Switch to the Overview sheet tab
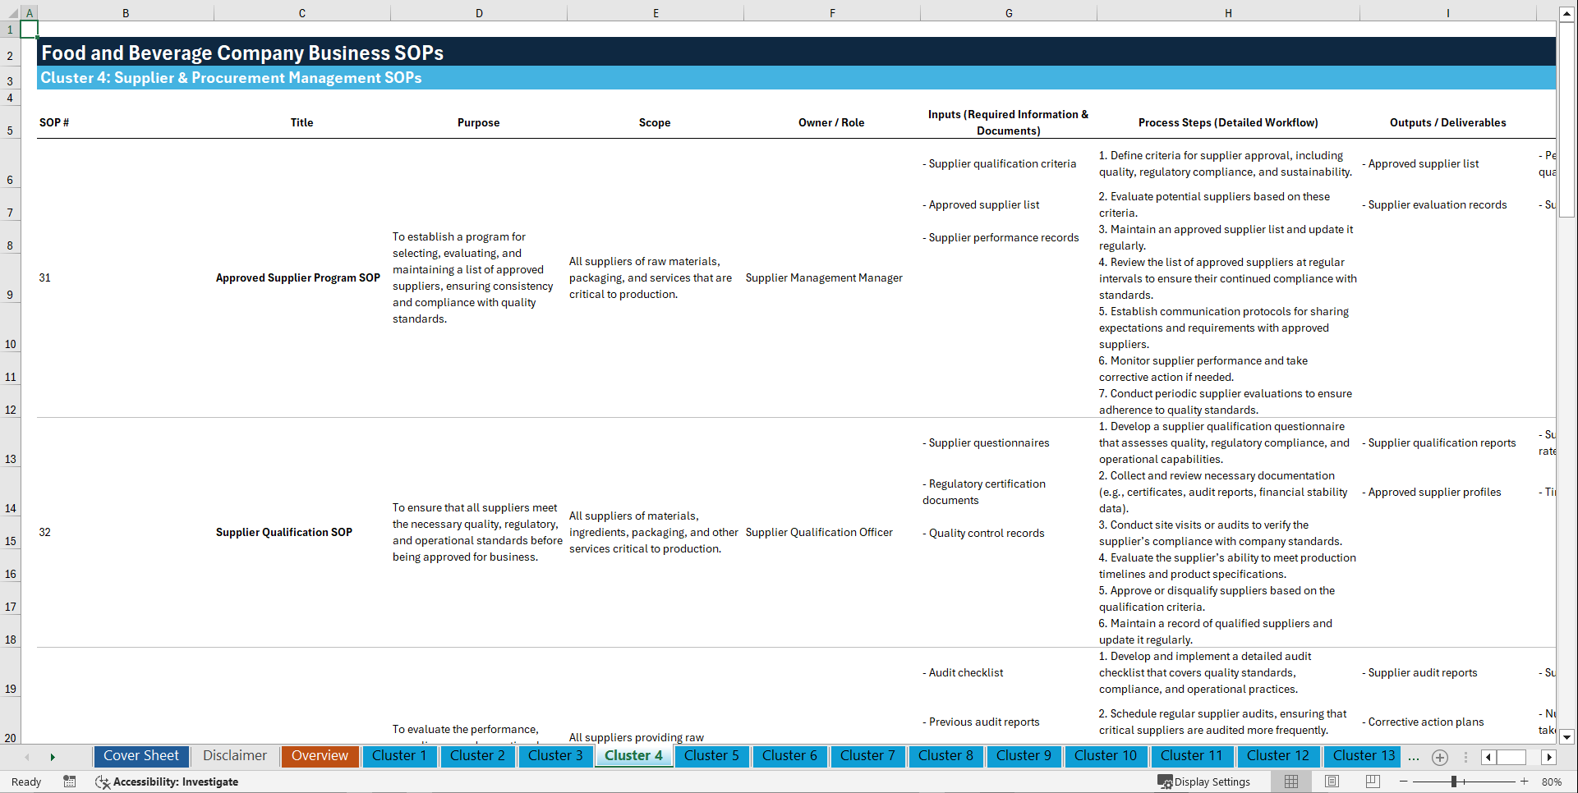This screenshot has width=1578, height=793. 320,756
